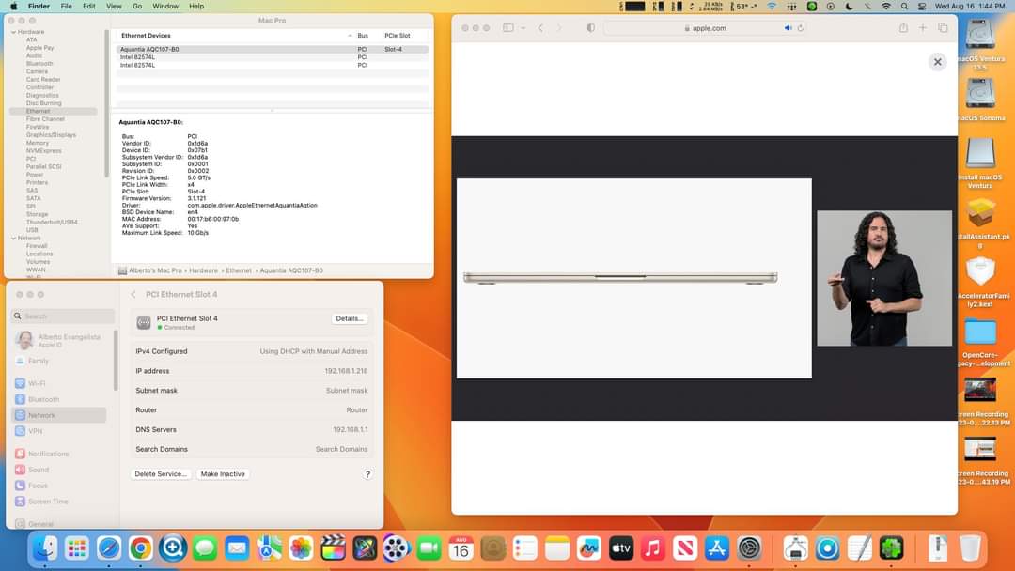Open Music app in the Dock
Screen dimensions: 1015x571
(652, 549)
